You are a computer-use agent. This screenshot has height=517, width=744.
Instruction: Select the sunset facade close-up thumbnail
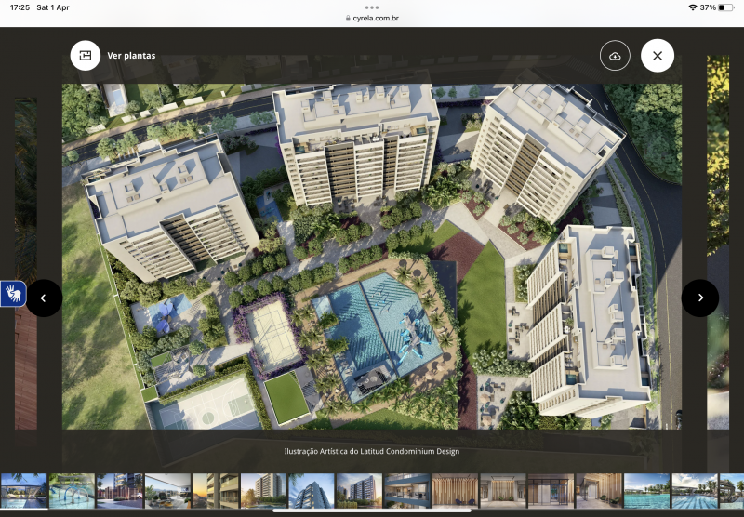coord(216,491)
